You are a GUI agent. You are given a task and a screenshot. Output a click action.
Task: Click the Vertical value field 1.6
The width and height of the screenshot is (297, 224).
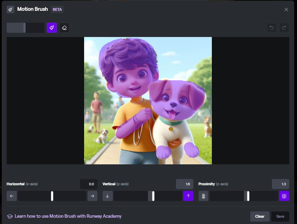click(185, 184)
